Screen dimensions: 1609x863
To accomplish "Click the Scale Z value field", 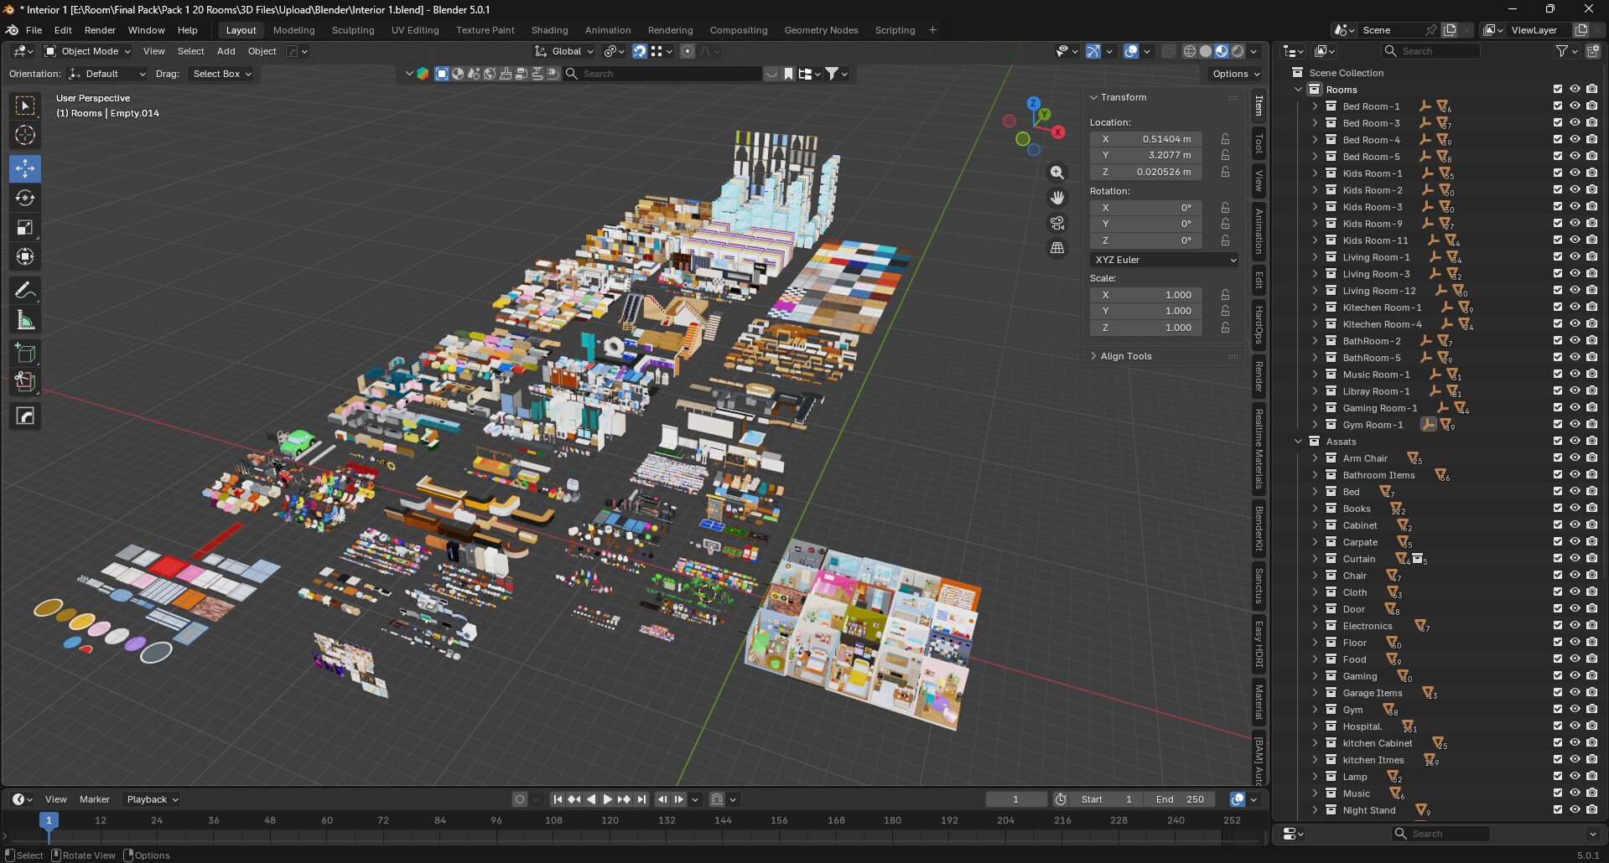I will 1145,328.
